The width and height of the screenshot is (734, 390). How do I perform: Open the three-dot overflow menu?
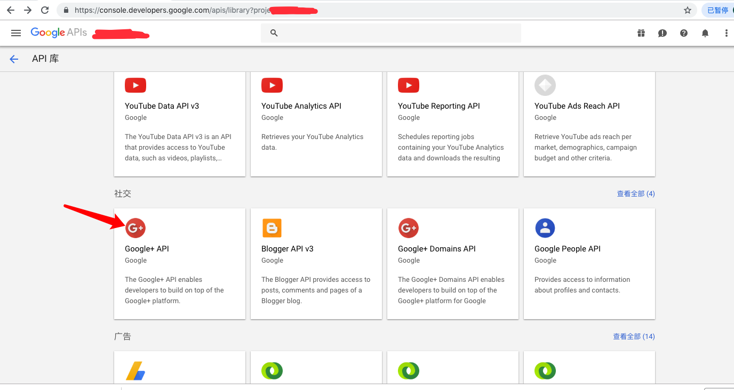point(726,33)
